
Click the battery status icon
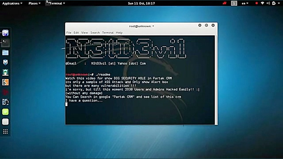pos(274,3)
